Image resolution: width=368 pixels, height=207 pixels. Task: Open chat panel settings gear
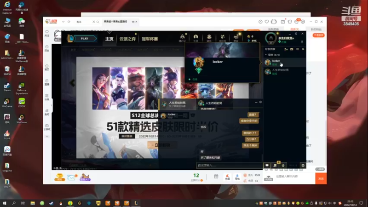pos(260,102)
